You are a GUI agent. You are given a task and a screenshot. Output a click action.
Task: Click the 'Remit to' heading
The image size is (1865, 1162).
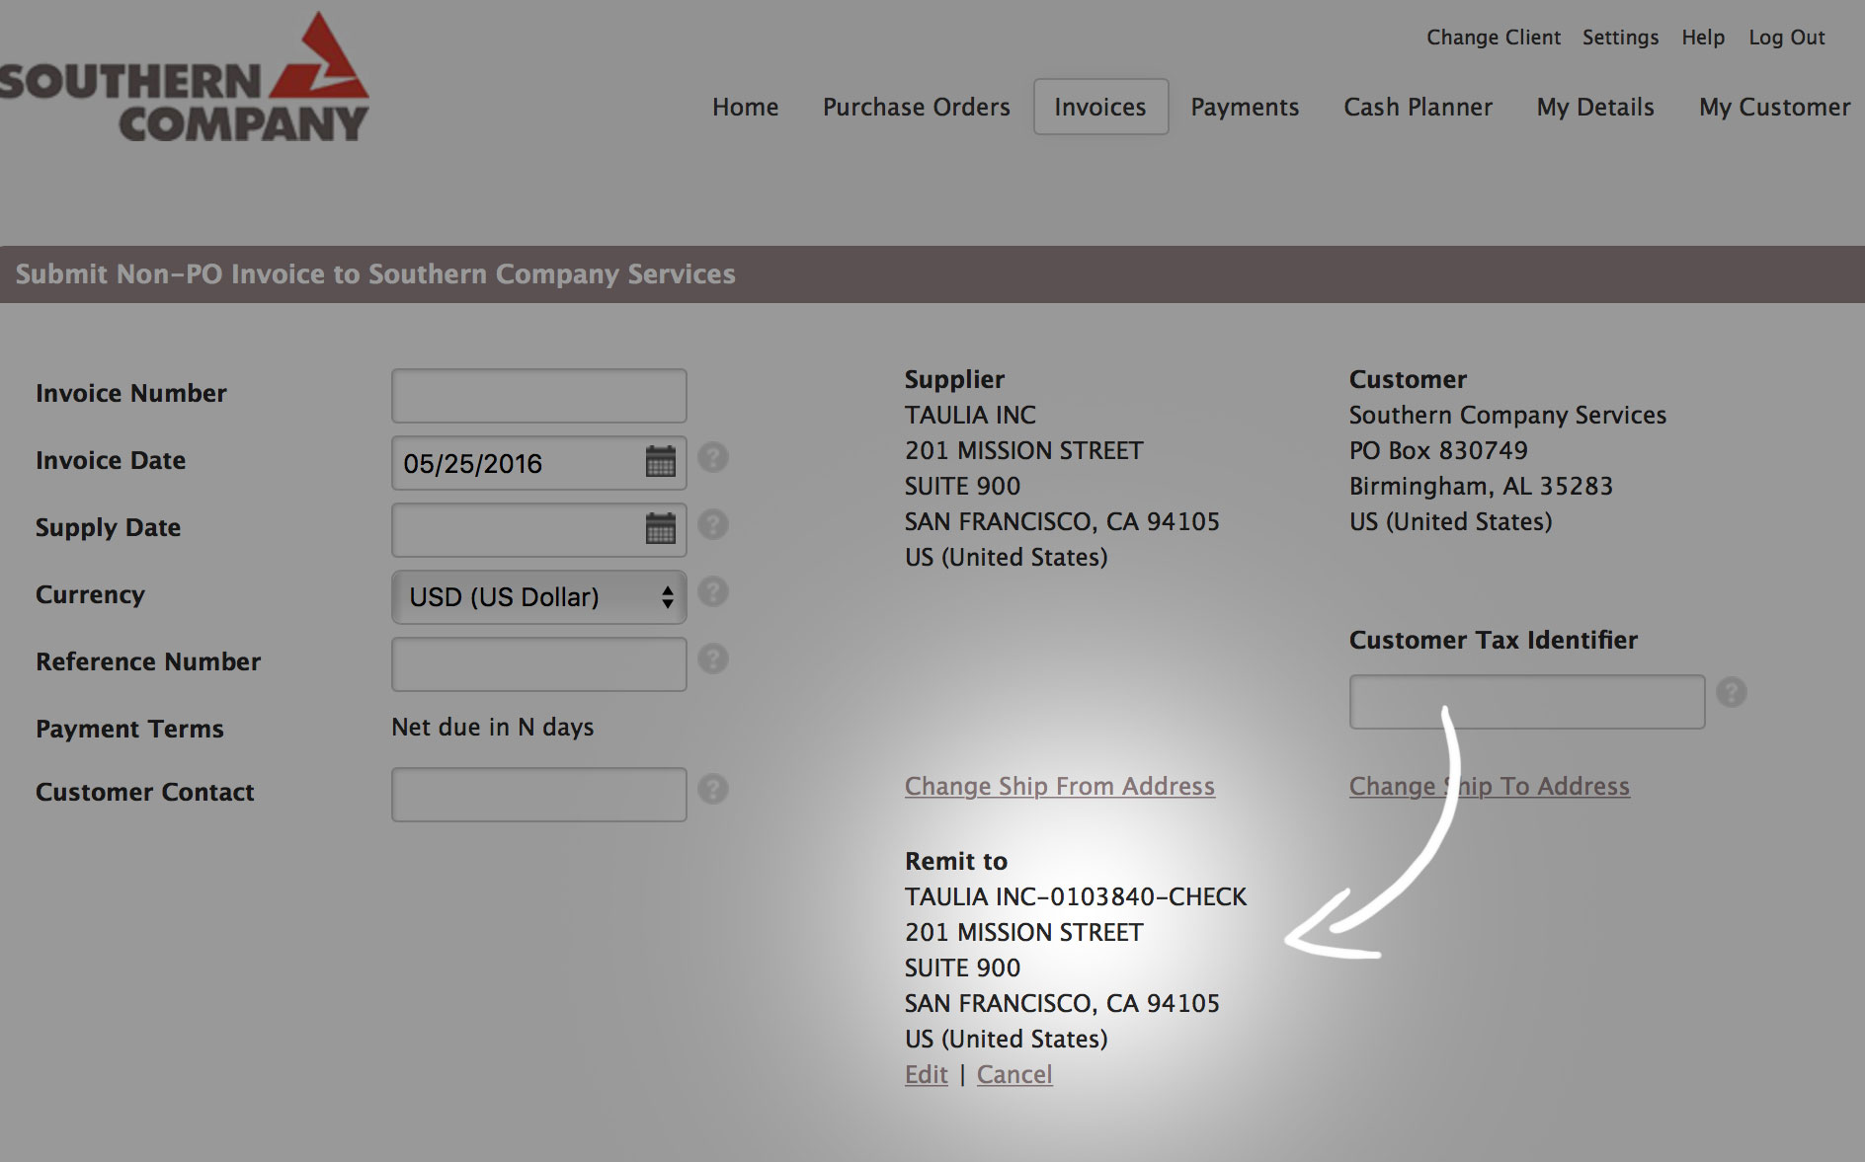click(x=956, y=861)
